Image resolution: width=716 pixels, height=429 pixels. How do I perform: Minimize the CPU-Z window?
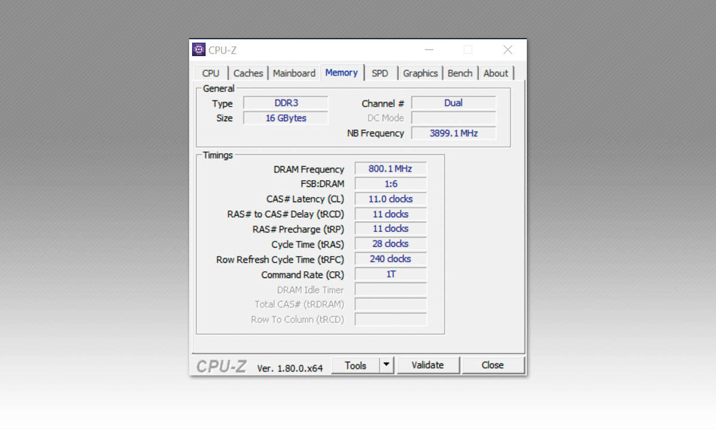click(x=430, y=50)
